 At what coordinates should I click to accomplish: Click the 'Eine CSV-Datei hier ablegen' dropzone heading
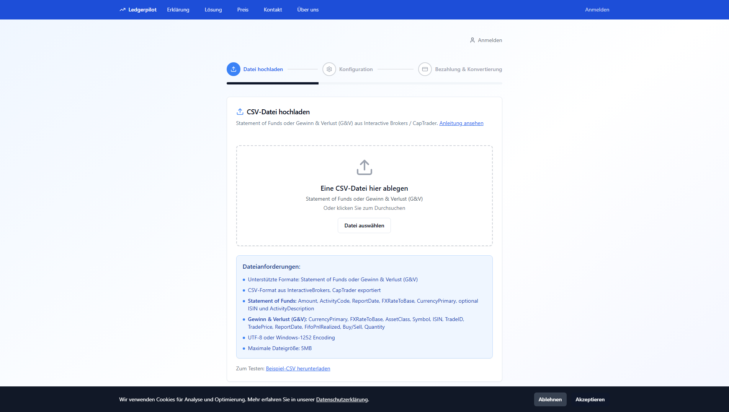[x=364, y=188]
